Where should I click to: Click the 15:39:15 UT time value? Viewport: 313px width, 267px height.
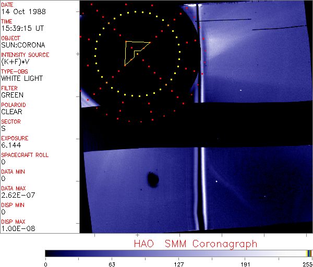click(21, 29)
